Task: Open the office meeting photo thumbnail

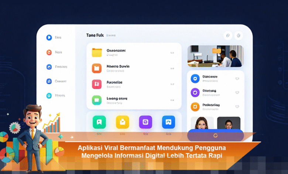Action: (215, 56)
